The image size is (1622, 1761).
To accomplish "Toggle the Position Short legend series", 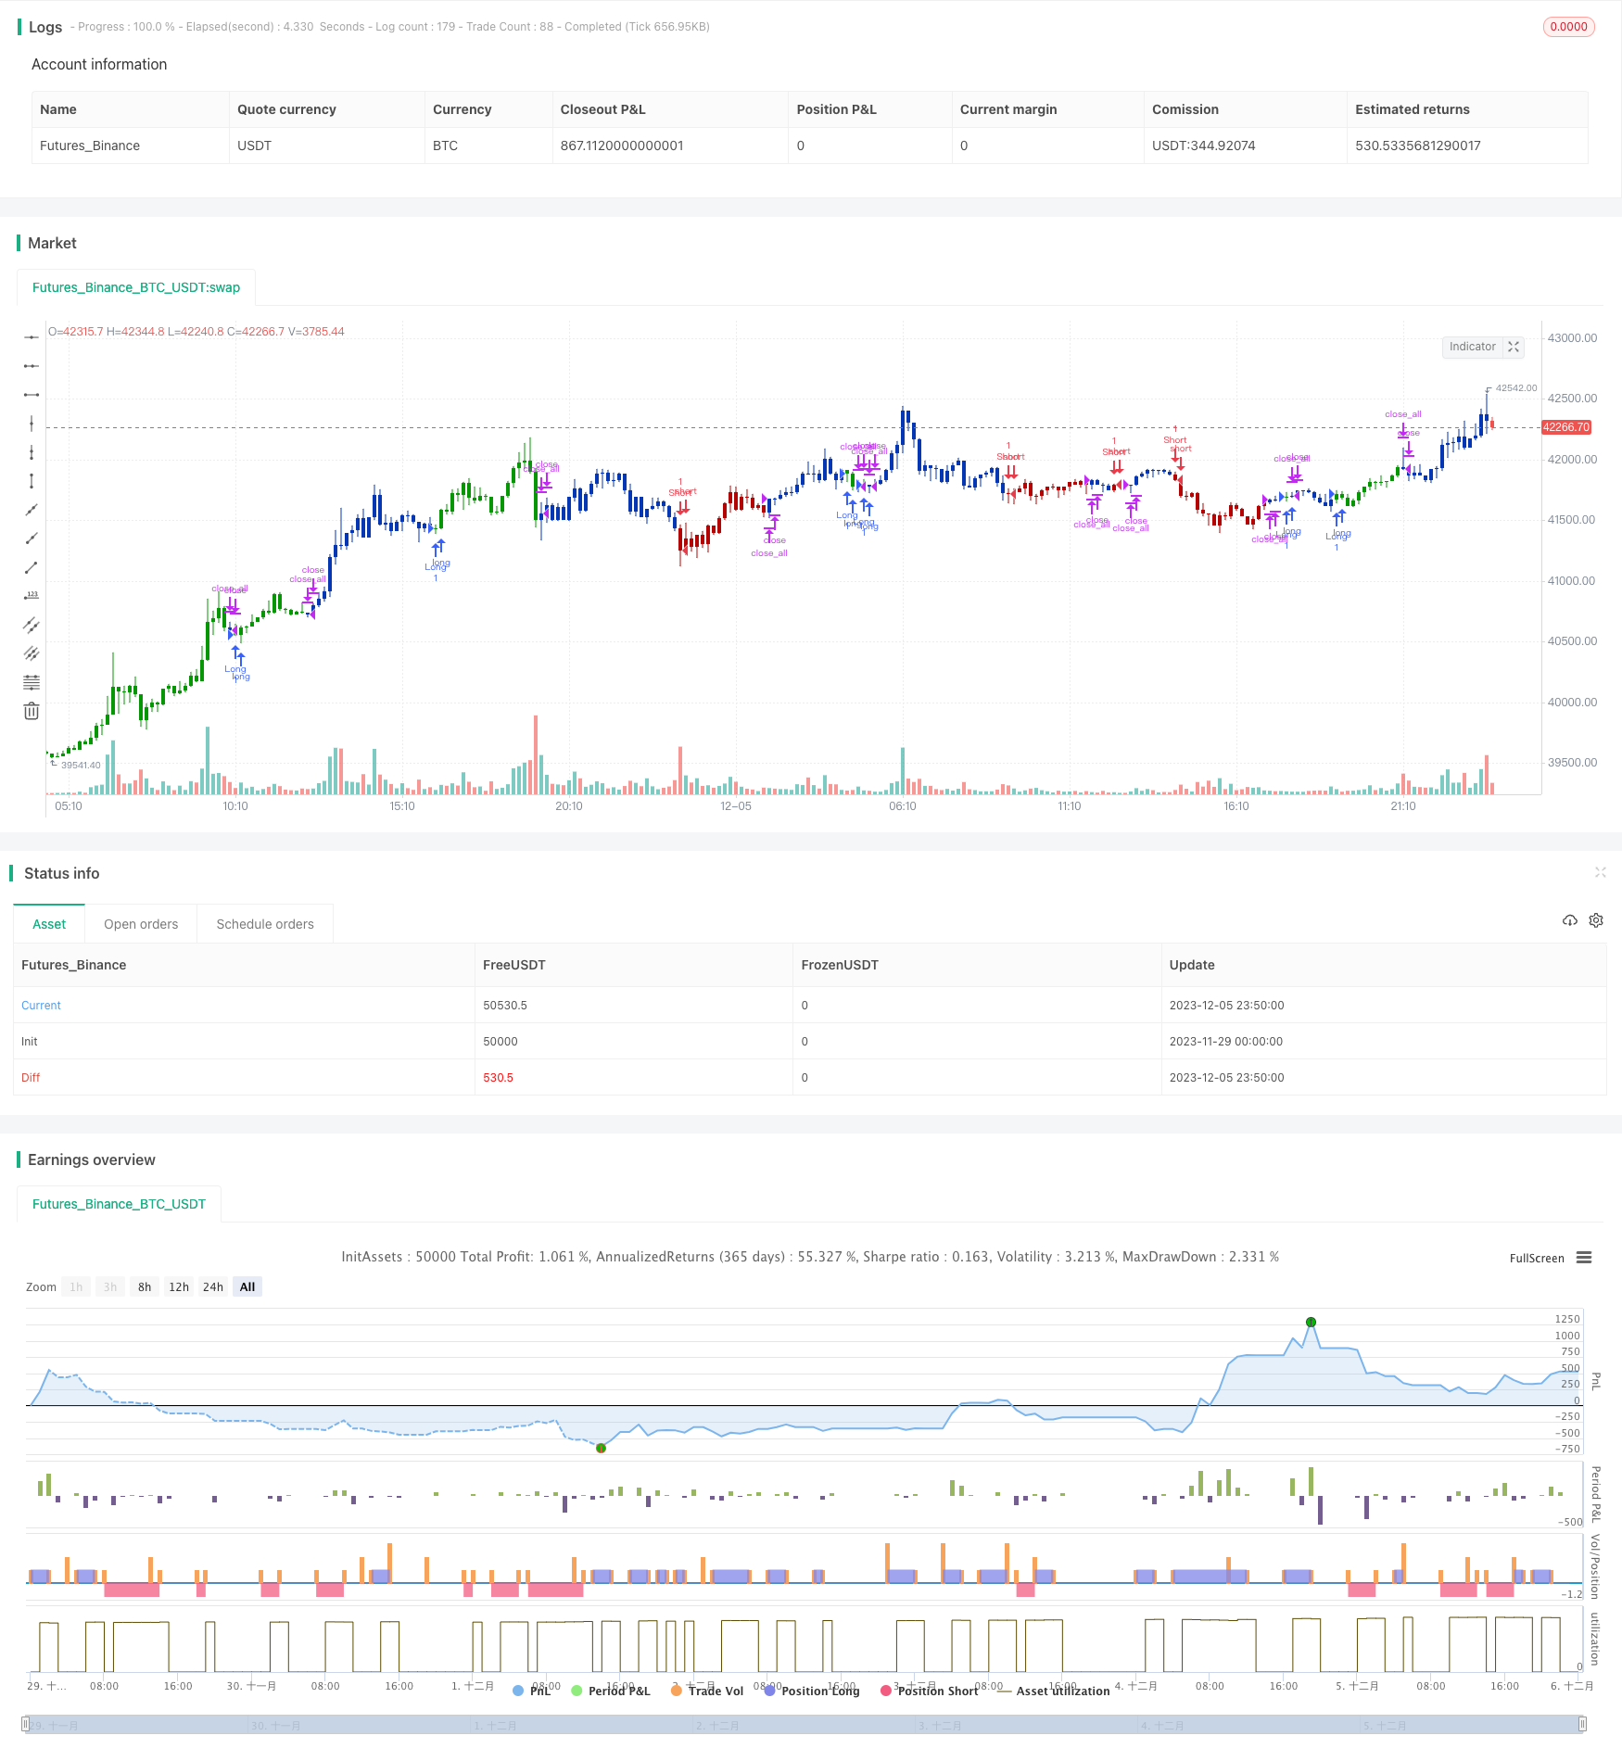I will (930, 1691).
